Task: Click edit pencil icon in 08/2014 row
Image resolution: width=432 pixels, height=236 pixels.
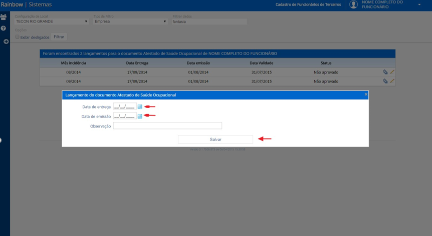Action: pos(392,72)
